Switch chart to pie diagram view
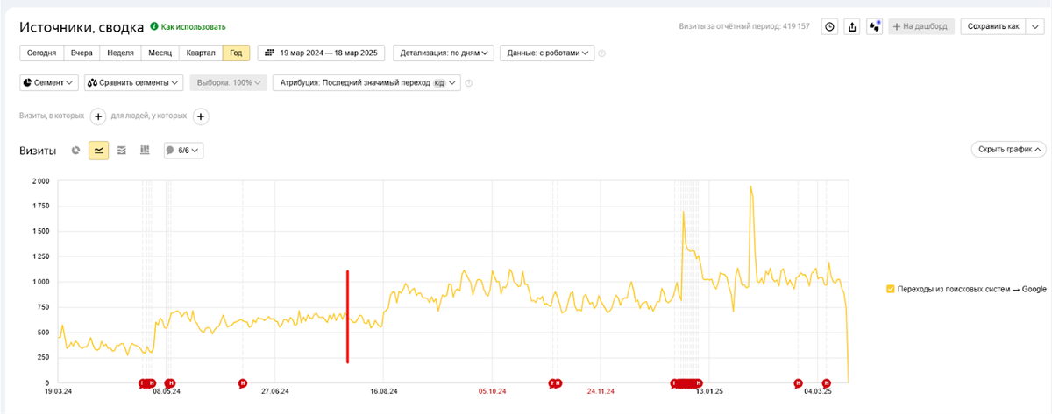 click(x=76, y=151)
